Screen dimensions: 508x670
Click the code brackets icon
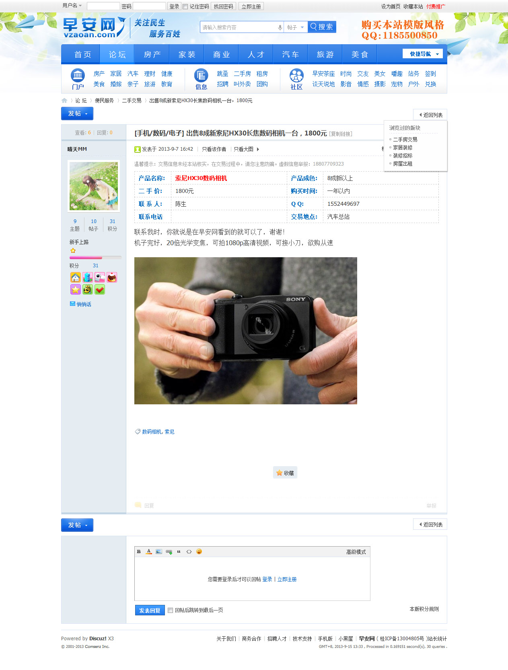189,551
